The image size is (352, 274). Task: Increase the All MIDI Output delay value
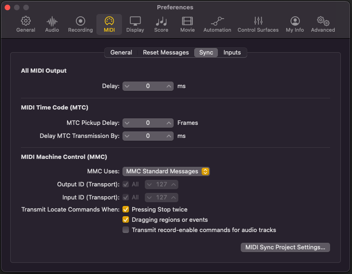(x=169, y=86)
